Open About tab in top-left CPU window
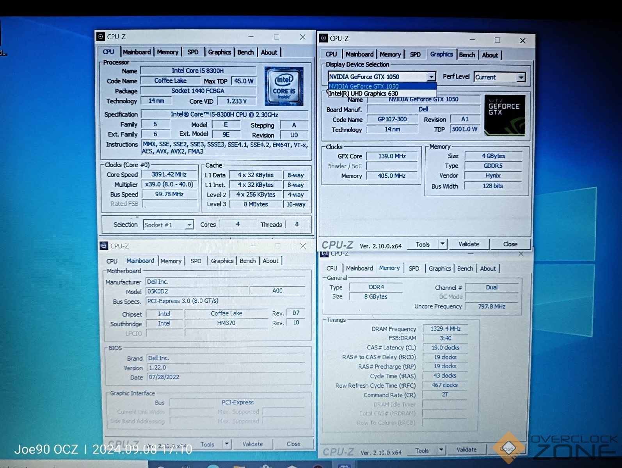 269,53
